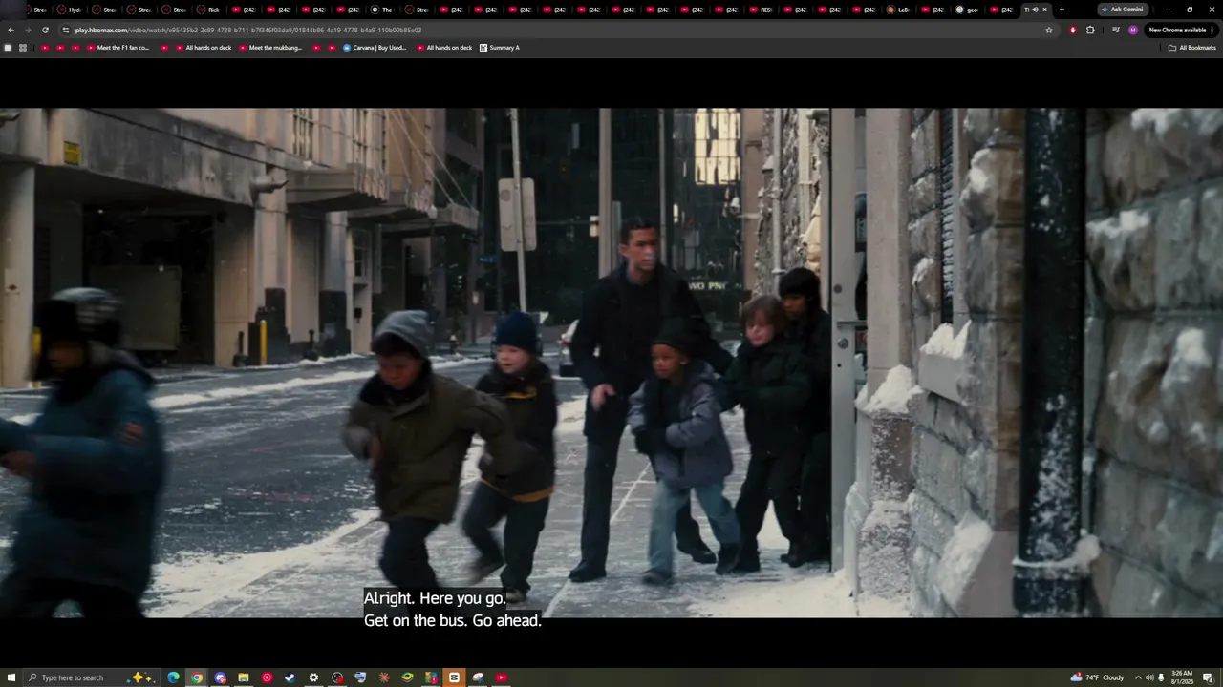This screenshot has width=1223, height=687.
Task: Open the media controls toolbar icon
Action: [x=1116, y=30]
